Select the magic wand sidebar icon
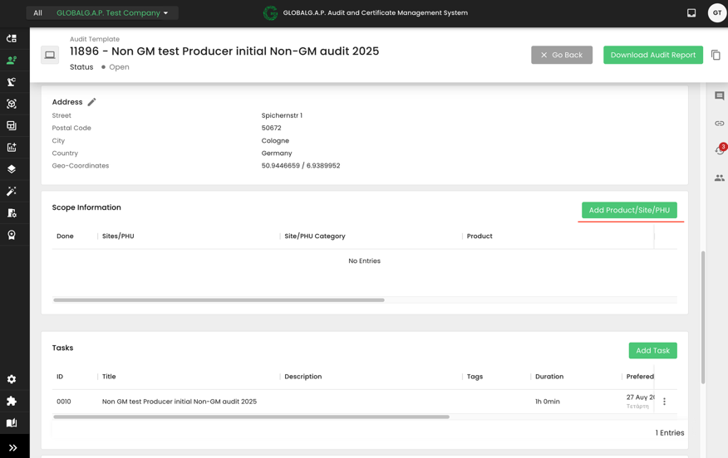This screenshot has height=458, width=728. pyautogui.click(x=12, y=191)
